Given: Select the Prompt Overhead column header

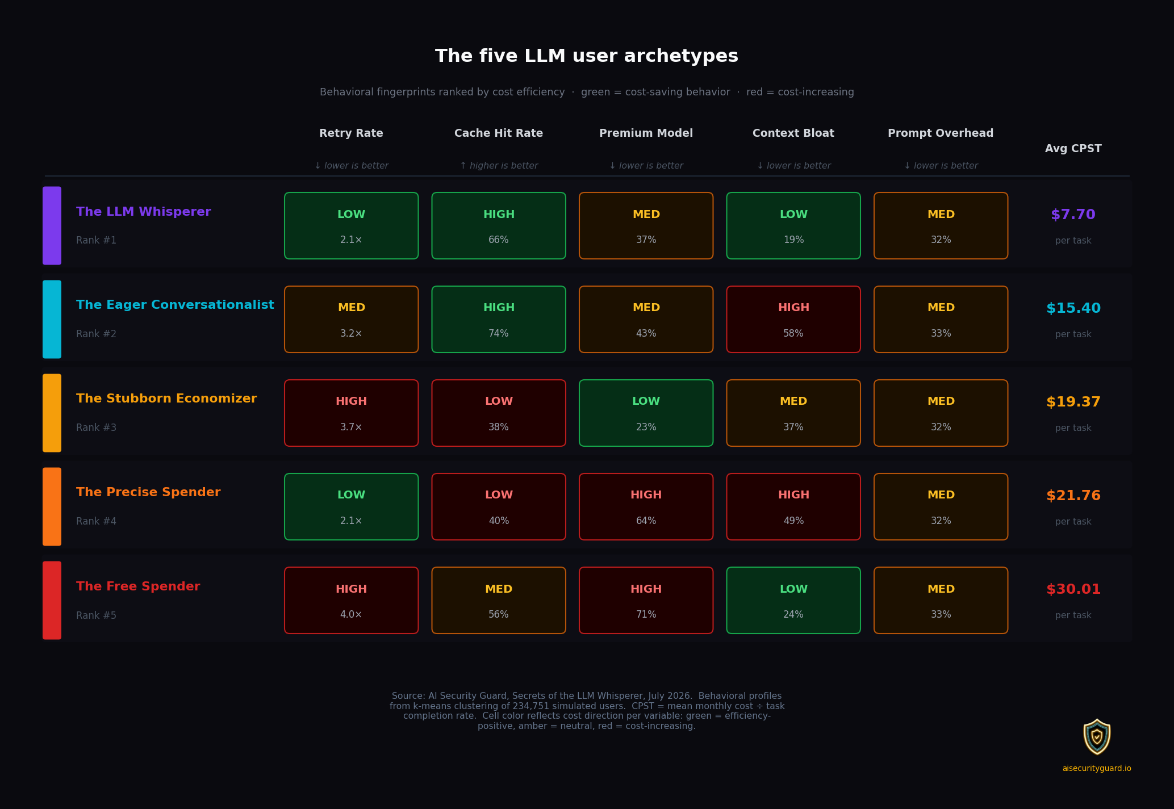Looking at the screenshot, I should point(941,133).
